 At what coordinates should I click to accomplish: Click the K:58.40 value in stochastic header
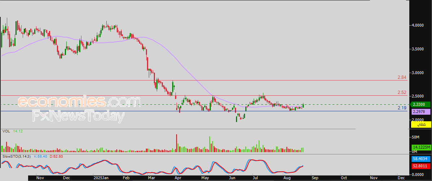click(40, 156)
